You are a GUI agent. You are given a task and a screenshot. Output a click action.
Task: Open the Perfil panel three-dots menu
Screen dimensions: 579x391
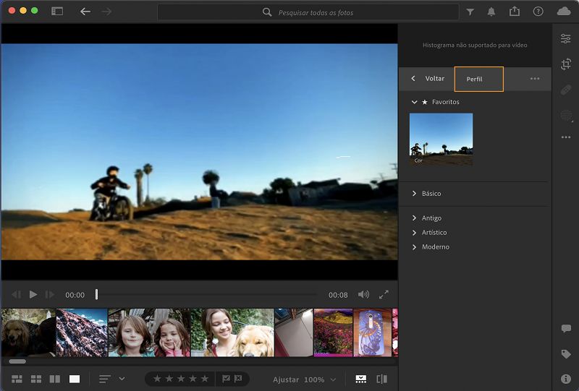coord(535,79)
